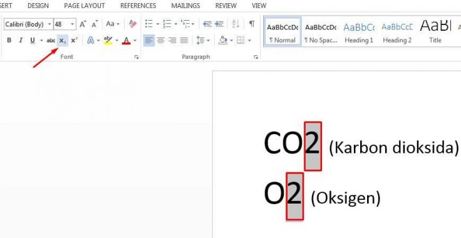Toggle the superscript button
The width and height of the screenshot is (461, 238).
pos(75,40)
